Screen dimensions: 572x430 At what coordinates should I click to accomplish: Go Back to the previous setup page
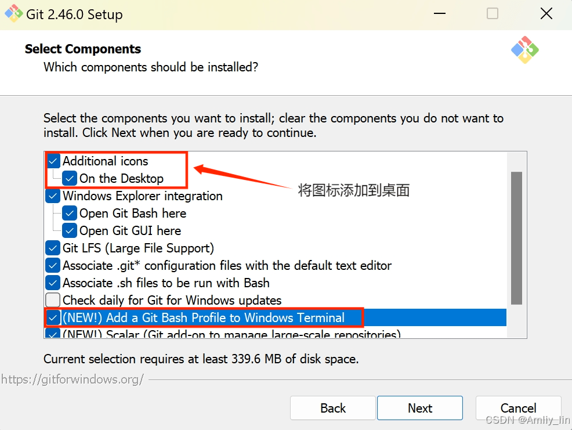coord(332,408)
